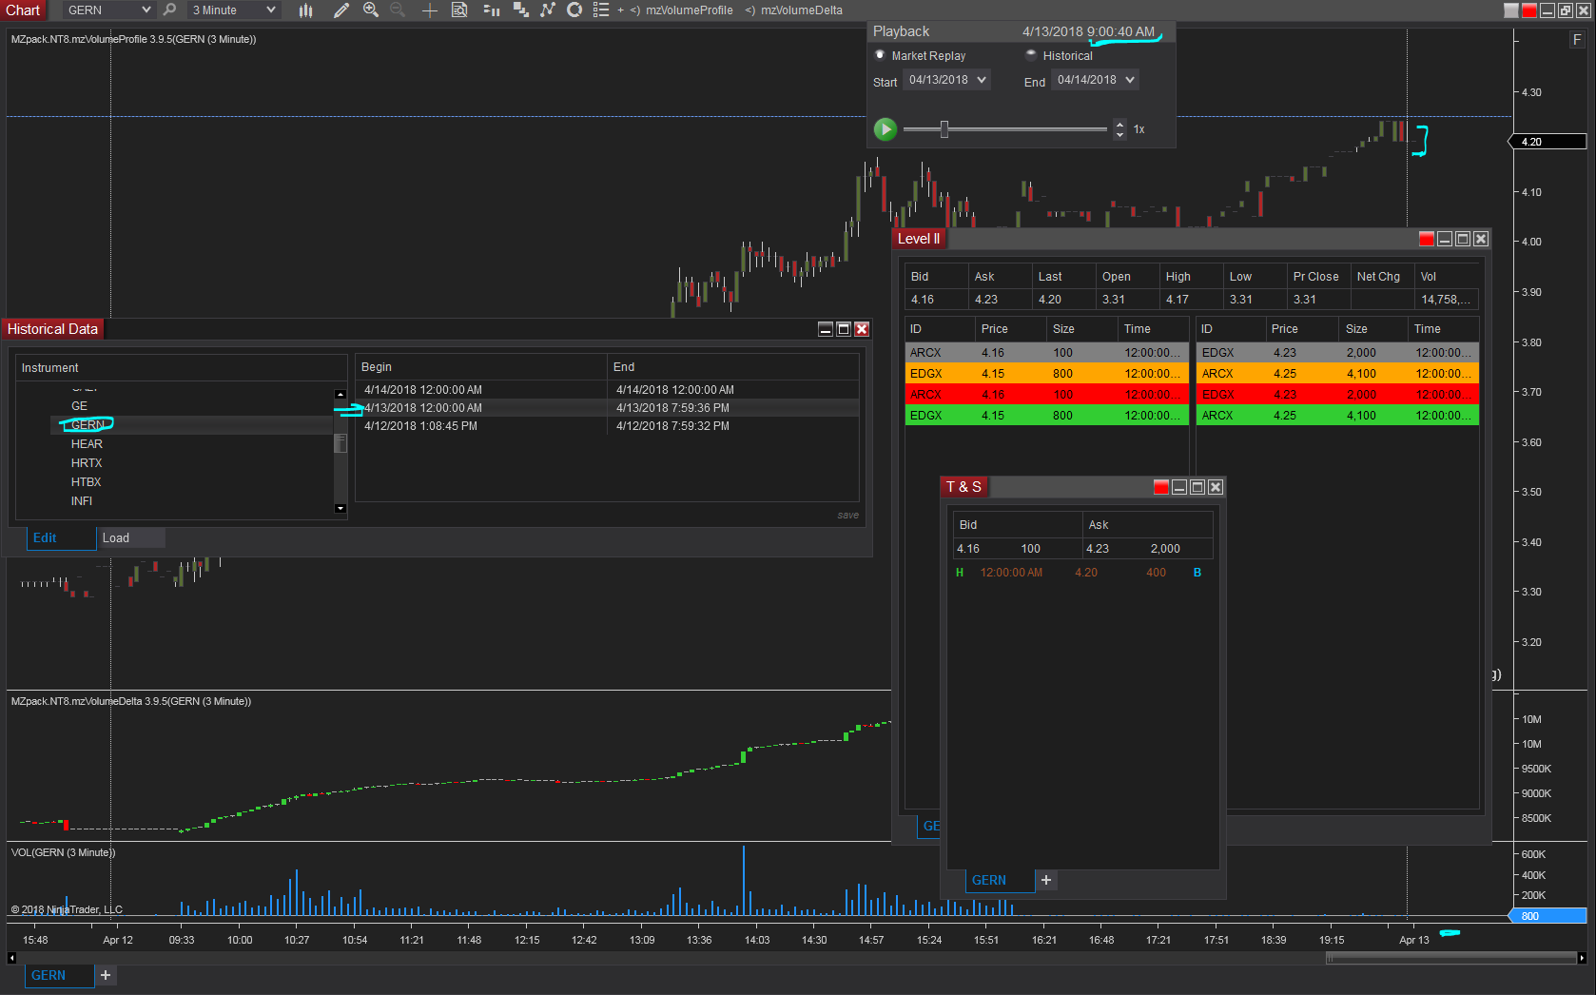Open the 3 Minute interval dropdown
1596x995 pixels.
233,10
